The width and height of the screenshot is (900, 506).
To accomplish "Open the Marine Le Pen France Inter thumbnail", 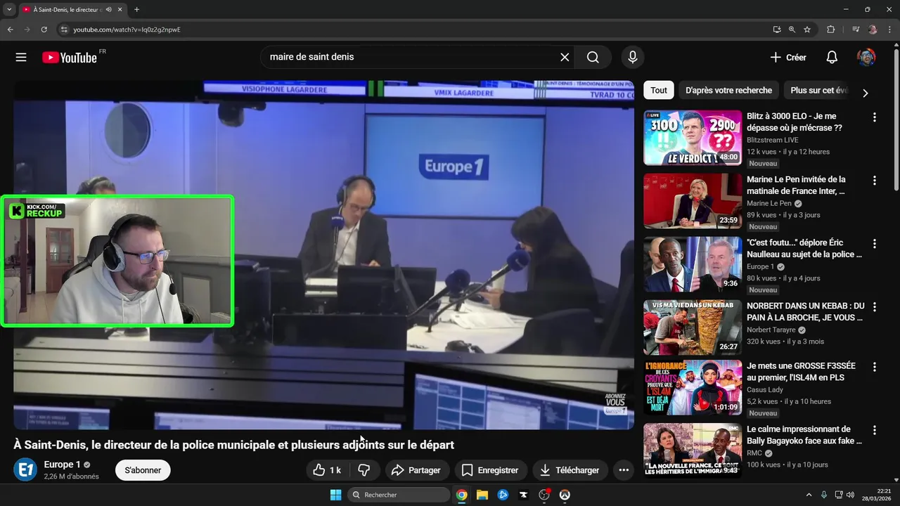I will pos(693,201).
